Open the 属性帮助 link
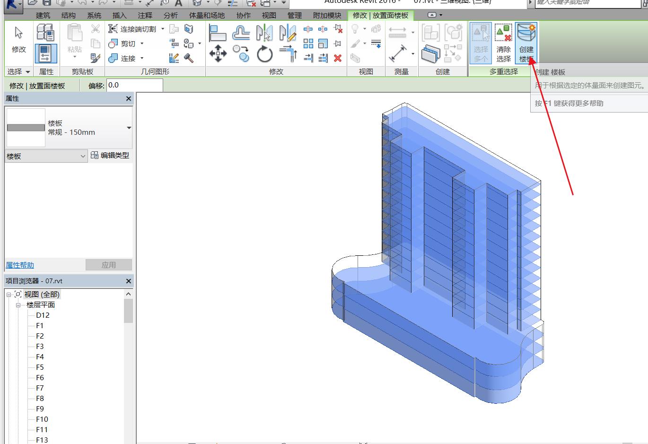This screenshot has height=444, width=648. pyautogui.click(x=20, y=265)
